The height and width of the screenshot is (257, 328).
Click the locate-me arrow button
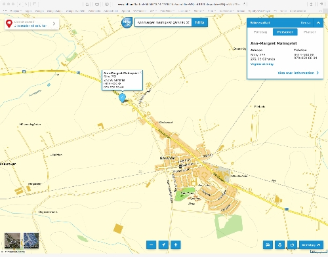coord(163,245)
